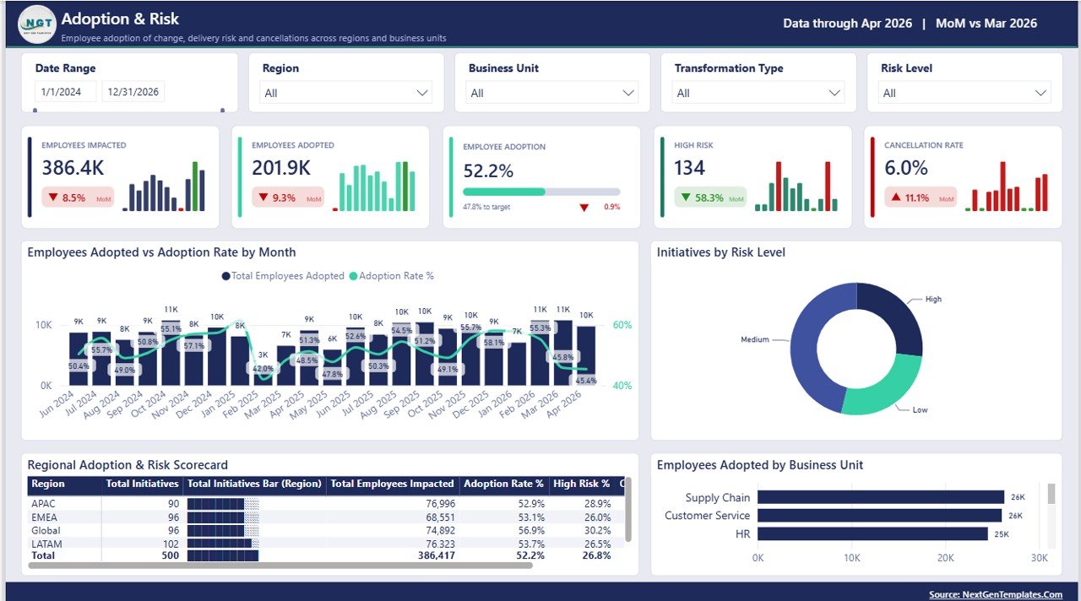
Task: Click the red down arrow in Employees Impacted card
Action: (x=53, y=198)
